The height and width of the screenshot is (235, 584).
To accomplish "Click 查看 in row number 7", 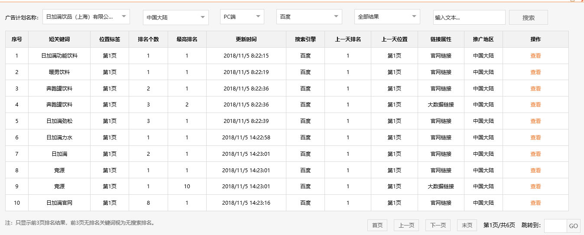I will 535,154.
